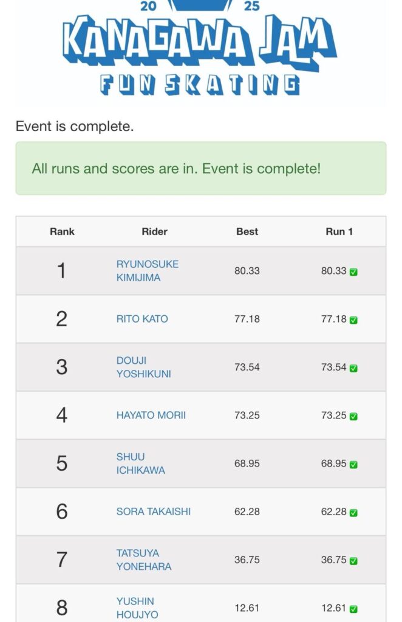Open Tatsuya Yonehara rider profile
Viewport: 402px width, 622px height.
[x=143, y=559]
